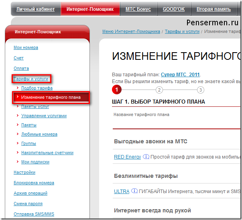
Task: Open the info icon next to ULTRA
Action: point(134,191)
